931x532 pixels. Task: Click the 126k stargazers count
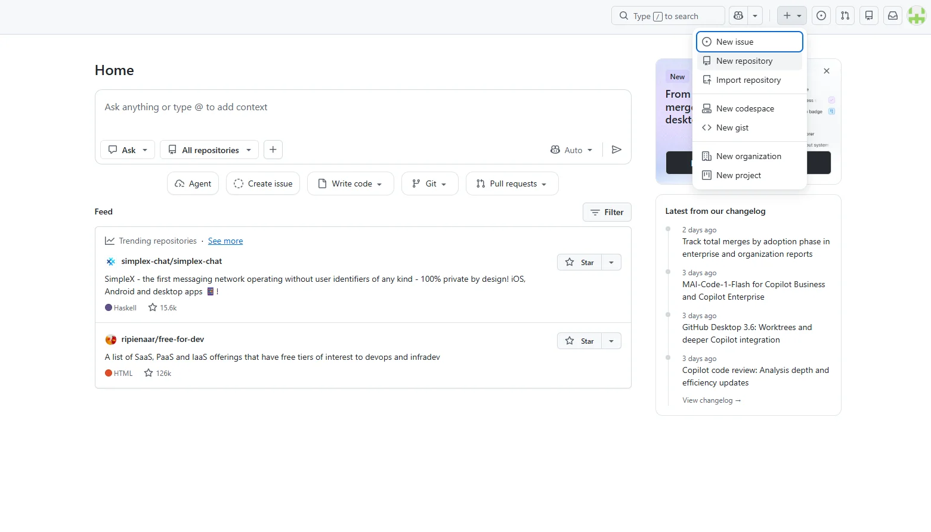pyautogui.click(x=158, y=373)
